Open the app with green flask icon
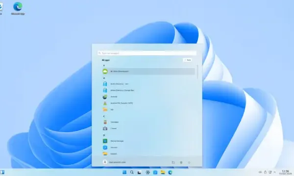Image resolution: width=294 pixels, height=176 pixels. click(148, 103)
